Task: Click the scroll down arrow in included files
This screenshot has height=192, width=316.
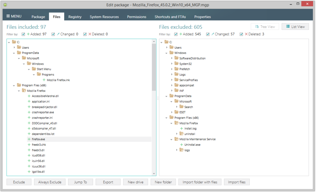Action: coord(154,174)
